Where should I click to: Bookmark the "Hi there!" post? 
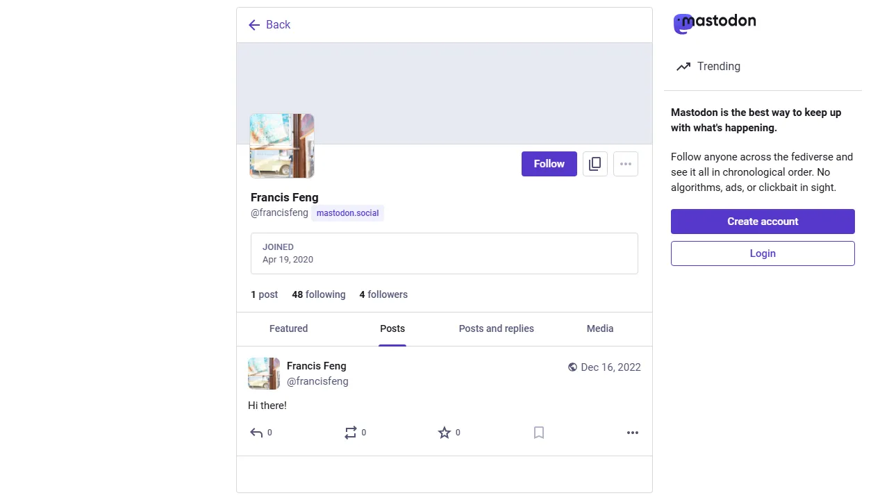[539, 433]
